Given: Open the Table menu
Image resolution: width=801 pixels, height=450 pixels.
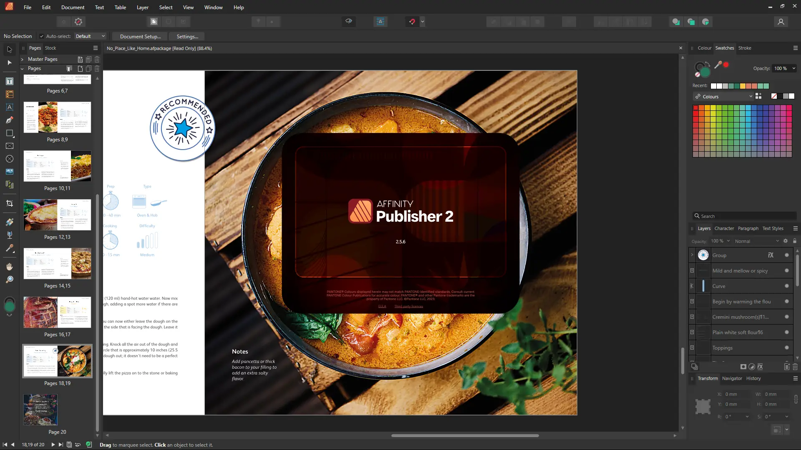Looking at the screenshot, I should (x=120, y=7).
